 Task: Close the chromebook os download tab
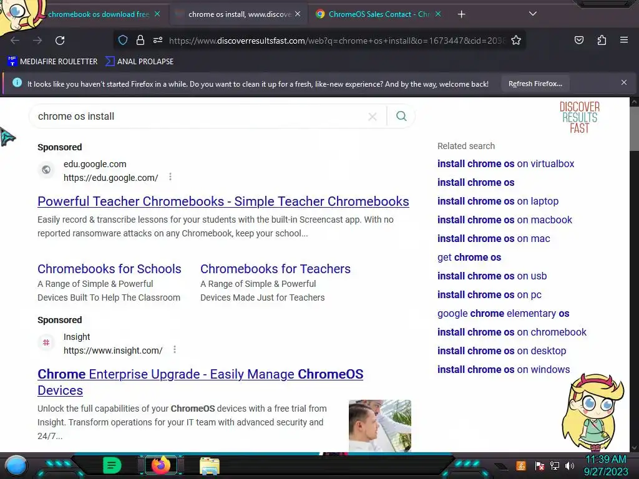[157, 14]
